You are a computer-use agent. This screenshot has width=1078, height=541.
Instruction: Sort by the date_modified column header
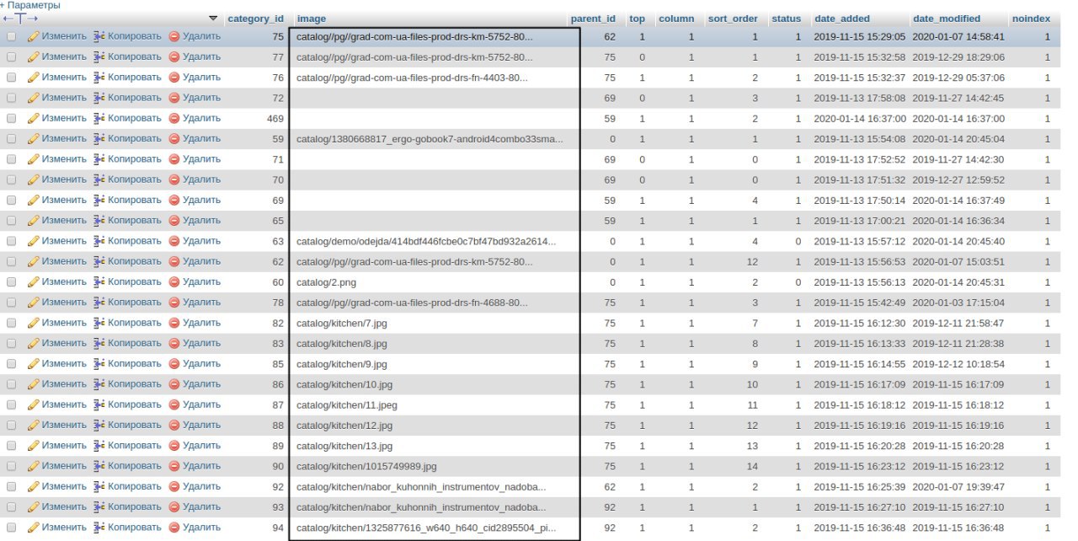coord(947,19)
